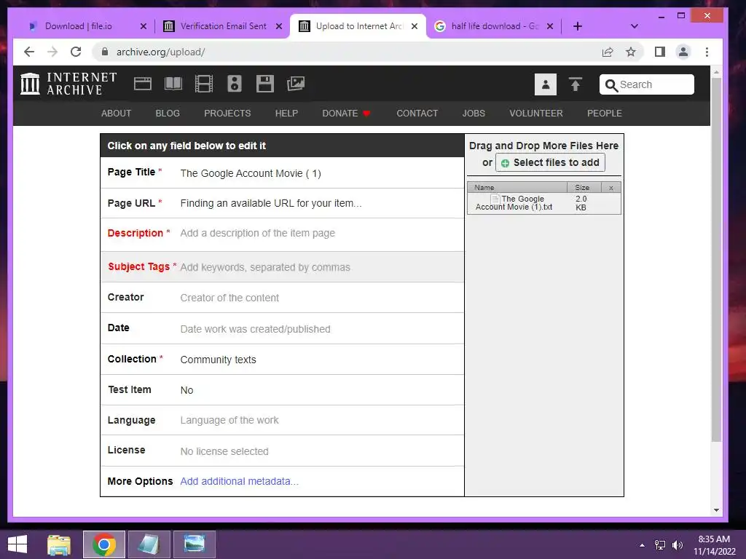
Task: Click Add additional metadata link
Action: click(x=239, y=482)
